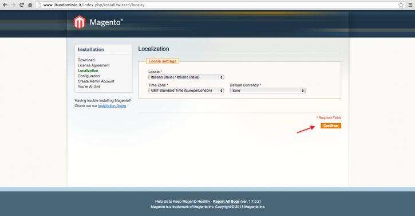This screenshot has height=216, width=415.
Task: Open the Report All Bugs link
Action: coord(226,202)
